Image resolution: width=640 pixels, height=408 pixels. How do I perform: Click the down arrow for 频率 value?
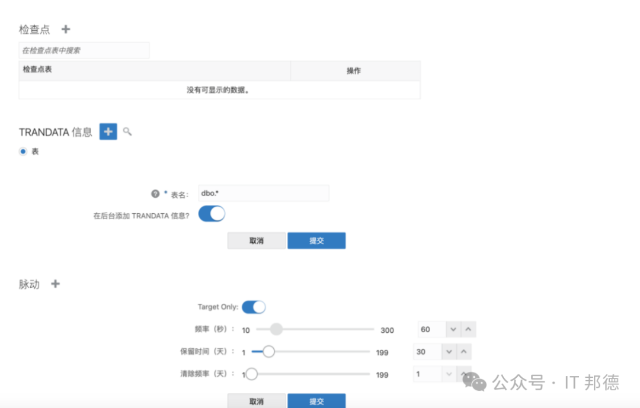click(453, 329)
